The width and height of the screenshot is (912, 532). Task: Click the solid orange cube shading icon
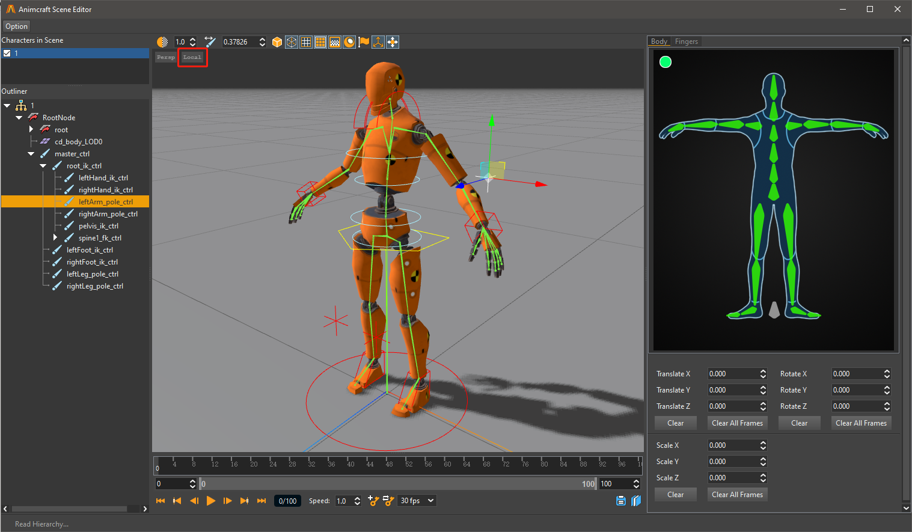tap(277, 42)
